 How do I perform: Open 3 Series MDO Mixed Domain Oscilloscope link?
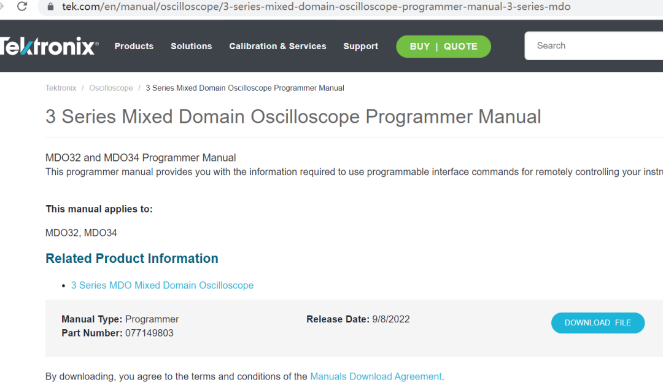[162, 285]
